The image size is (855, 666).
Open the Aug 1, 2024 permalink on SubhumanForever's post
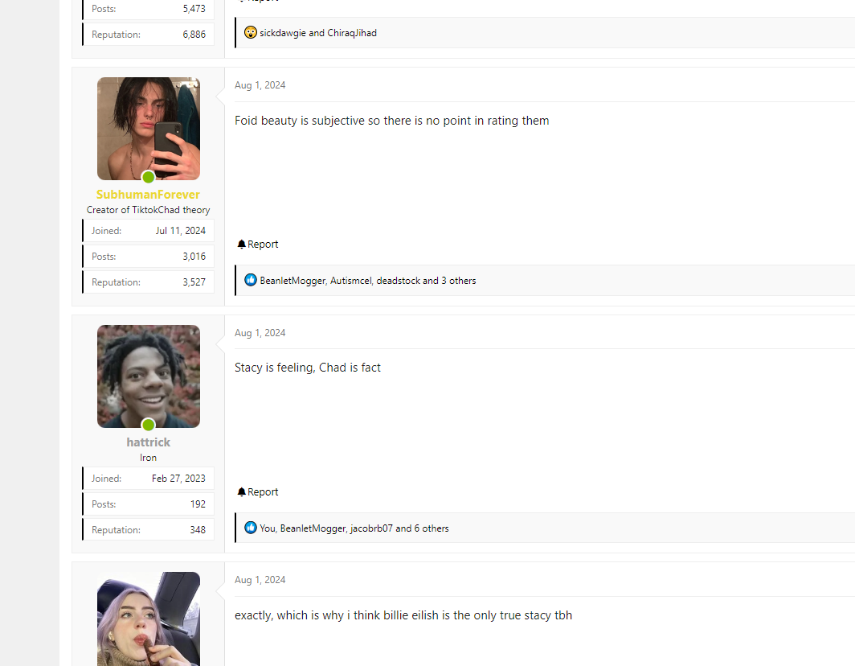[260, 85]
